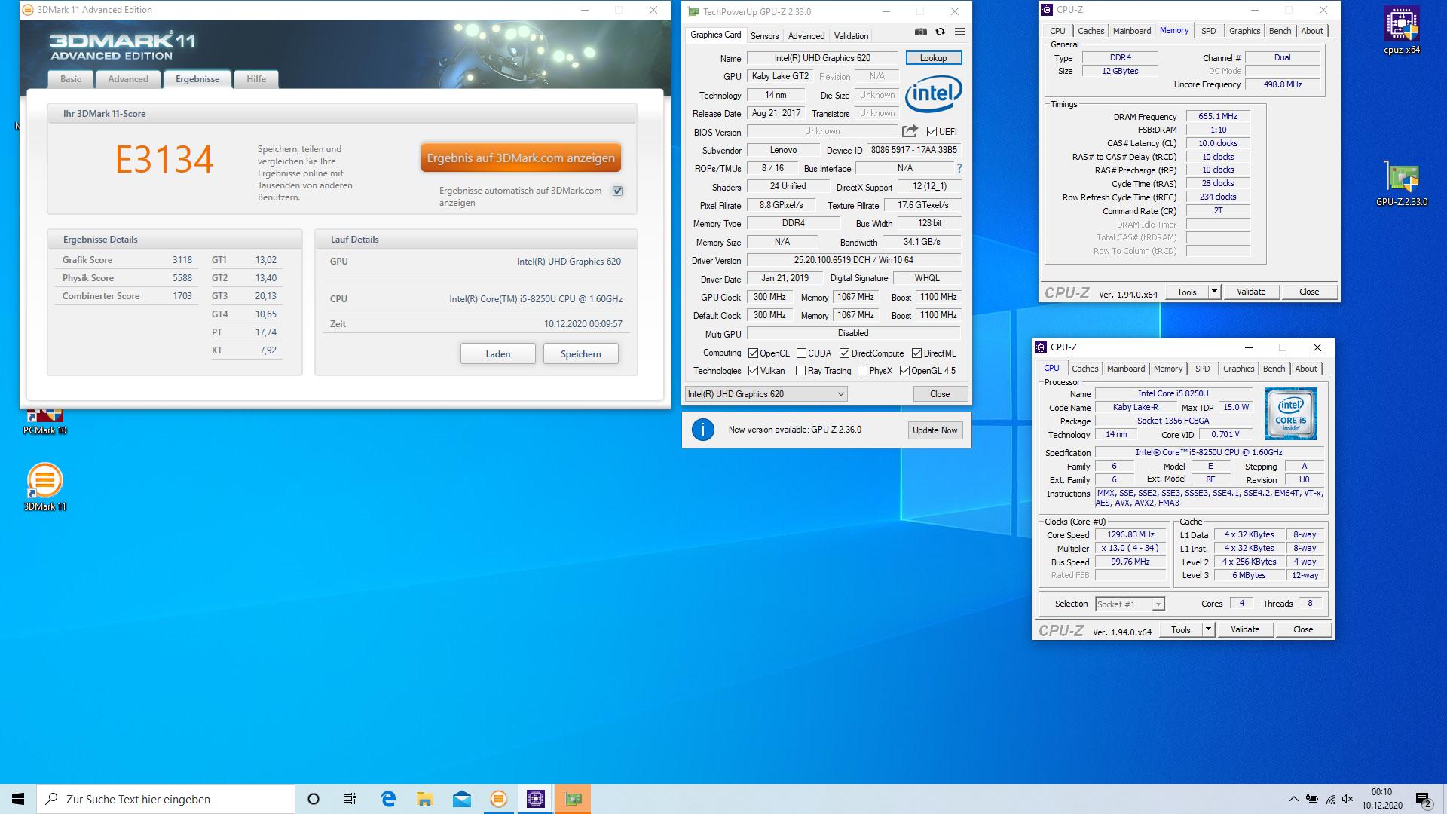Image resolution: width=1447 pixels, height=814 pixels.
Task: Switch to 3DMark 11 taskbar icon
Action: [499, 799]
